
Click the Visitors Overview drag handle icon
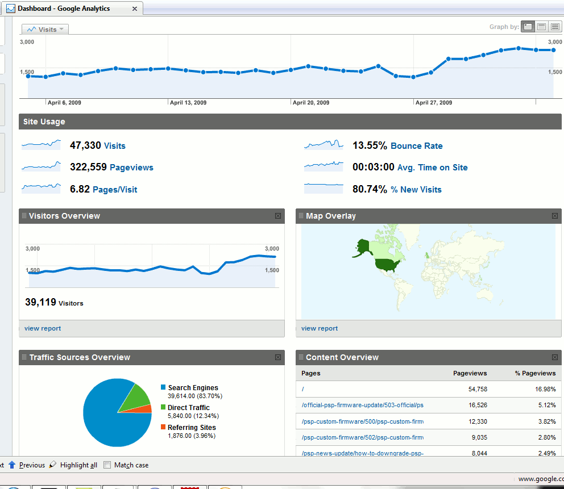(24, 216)
